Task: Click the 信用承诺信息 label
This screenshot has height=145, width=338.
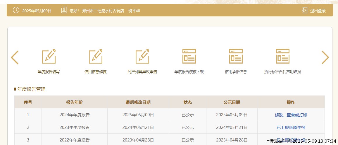Action: coord(236,72)
